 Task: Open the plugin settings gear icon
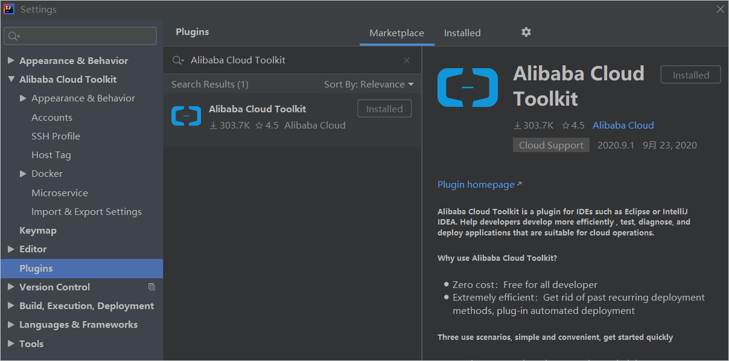pos(526,33)
